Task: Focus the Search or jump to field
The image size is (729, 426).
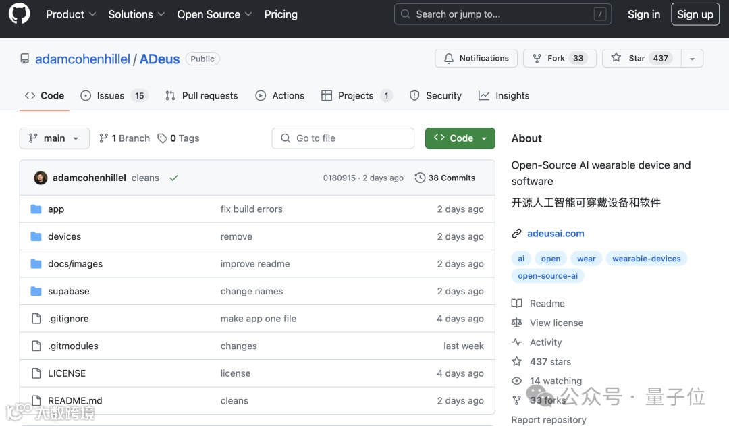Action: point(503,14)
